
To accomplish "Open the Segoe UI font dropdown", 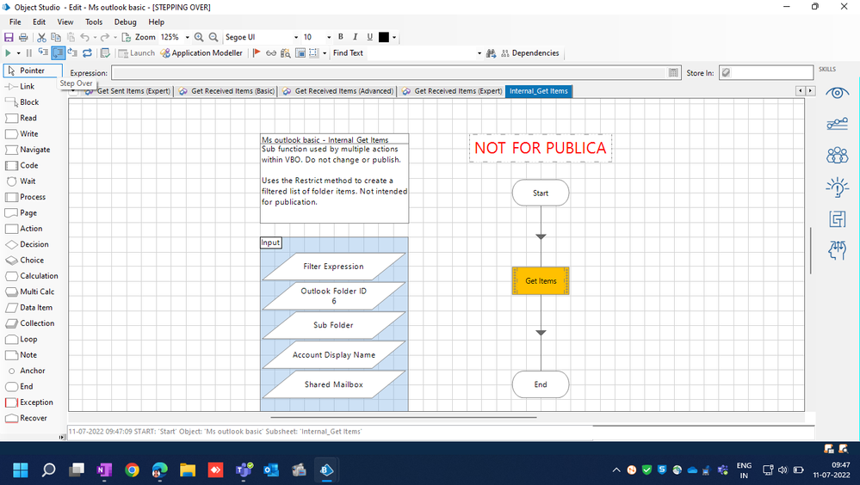I will 293,38.
